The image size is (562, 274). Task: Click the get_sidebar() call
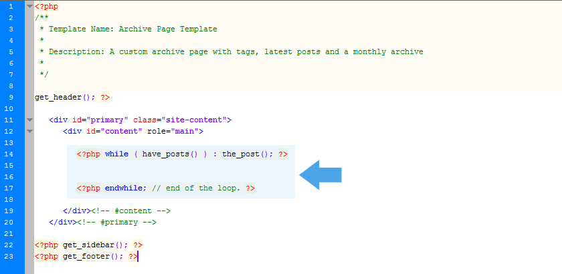[95, 245]
